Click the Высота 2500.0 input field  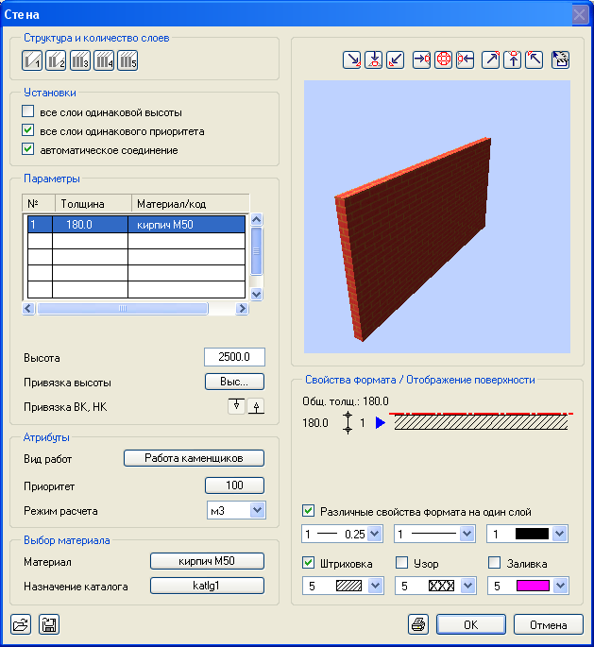click(234, 357)
